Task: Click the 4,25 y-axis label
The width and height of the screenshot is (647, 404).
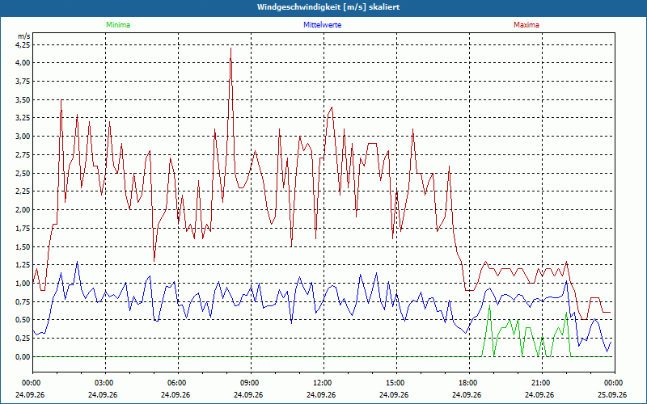Action: point(23,44)
